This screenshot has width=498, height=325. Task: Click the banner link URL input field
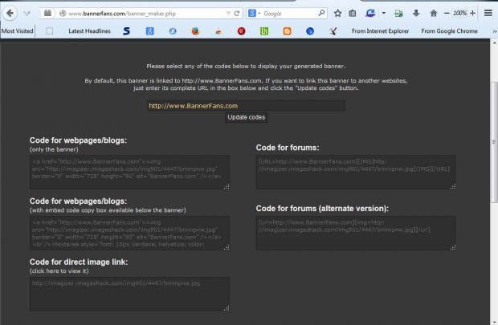(246, 105)
